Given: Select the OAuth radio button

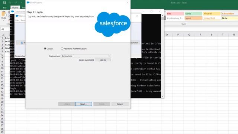Looking at the screenshot, I should [x=45, y=49].
